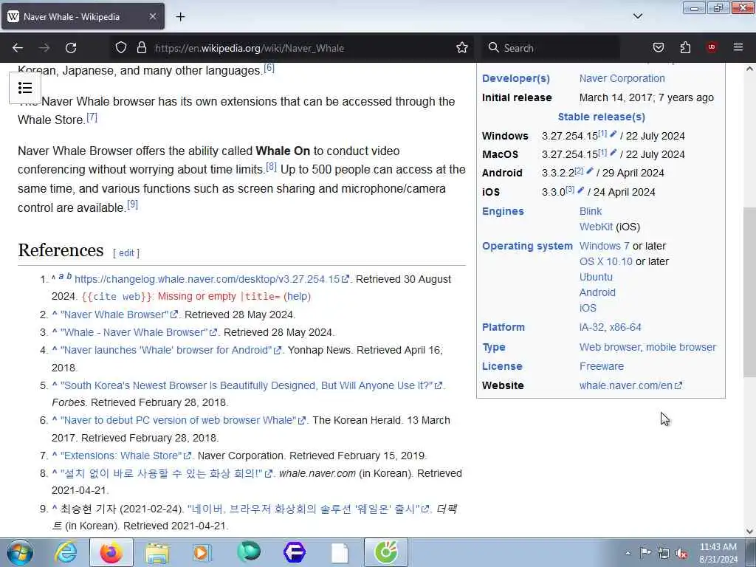
Task: Click the Save to Pocket icon
Action: pyautogui.click(x=658, y=47)
